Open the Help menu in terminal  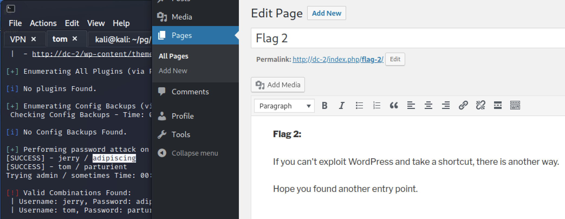point(121,23)
